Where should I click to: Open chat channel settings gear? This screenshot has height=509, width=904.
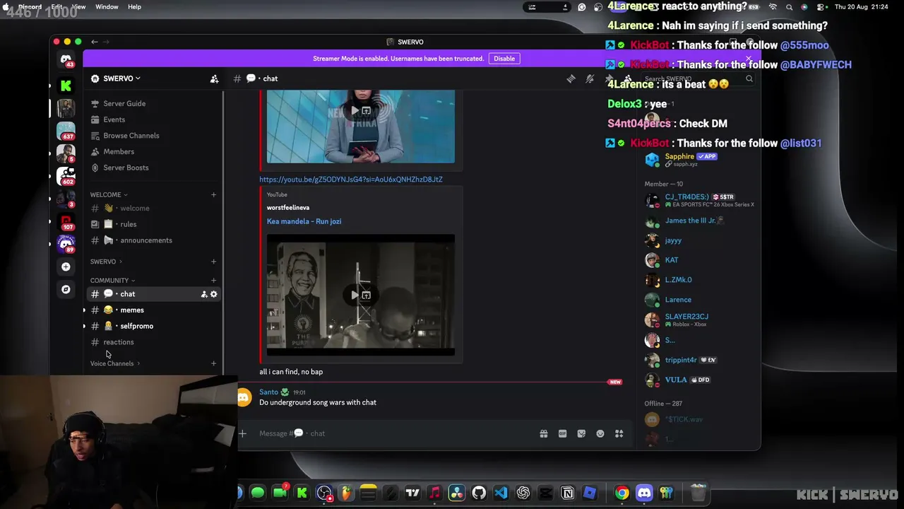pyautogui.click(x=213, y=294)
